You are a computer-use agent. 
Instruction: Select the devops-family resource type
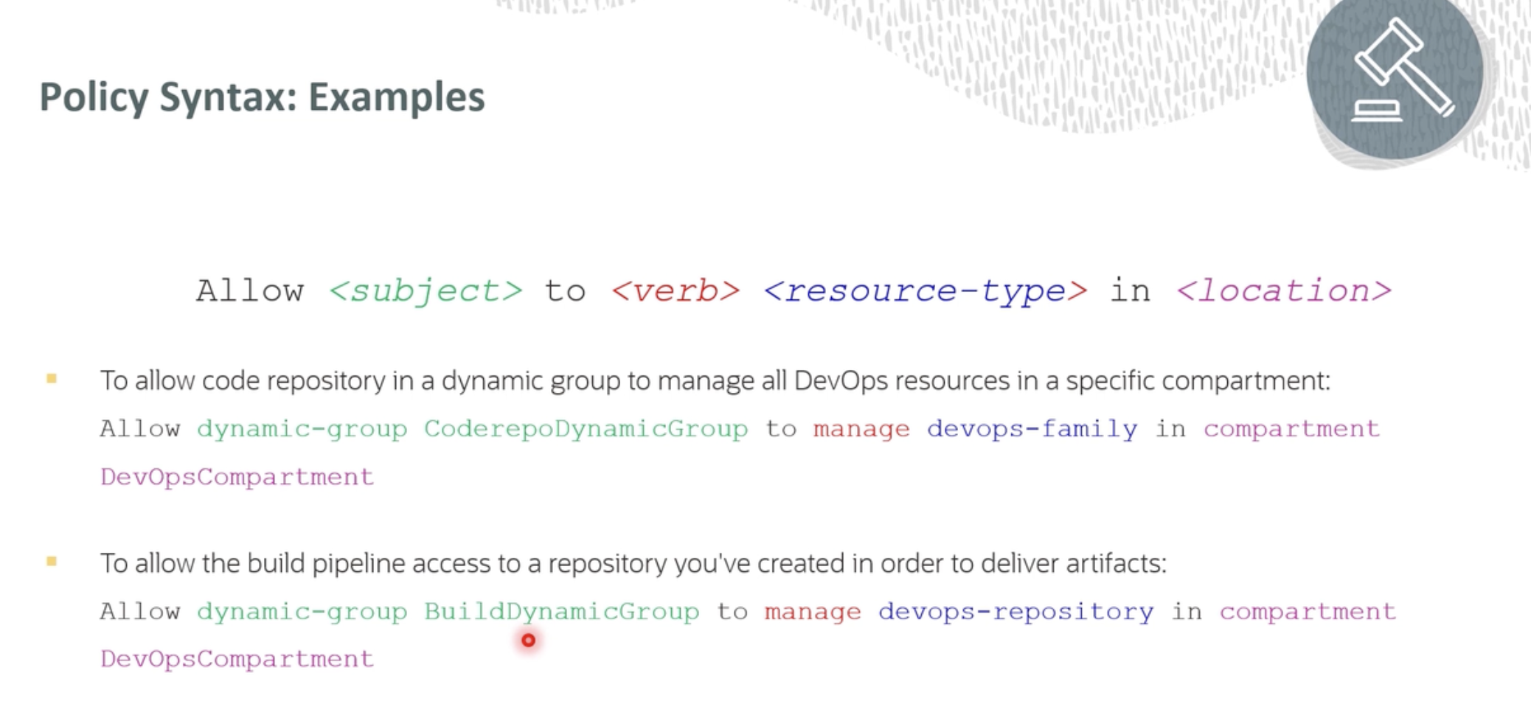1032,429
